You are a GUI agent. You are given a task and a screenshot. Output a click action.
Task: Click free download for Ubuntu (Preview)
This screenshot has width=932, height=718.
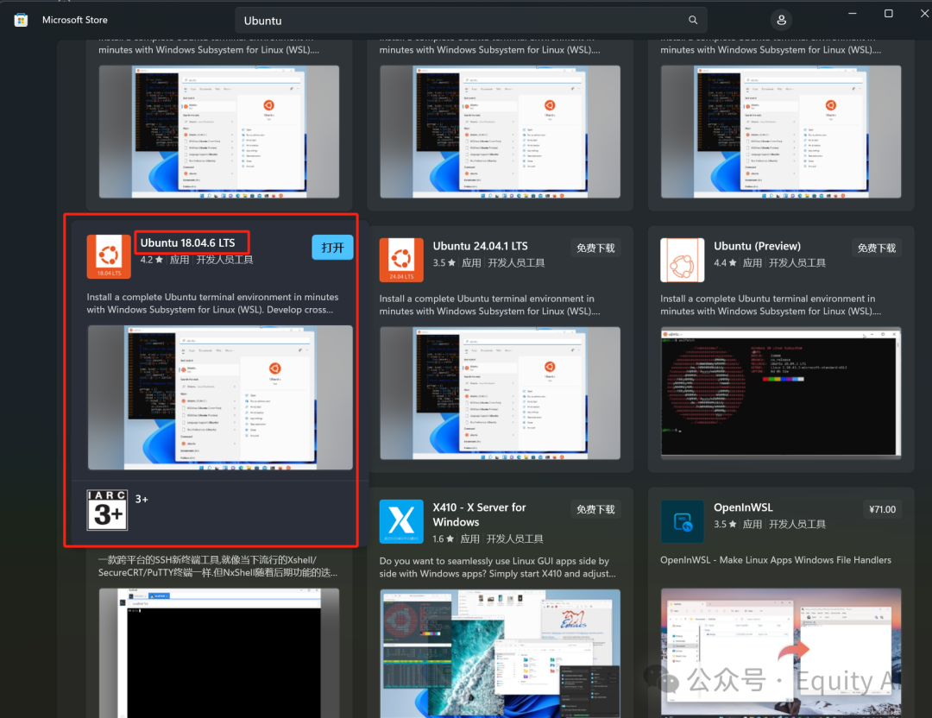[x=877, y=249]
